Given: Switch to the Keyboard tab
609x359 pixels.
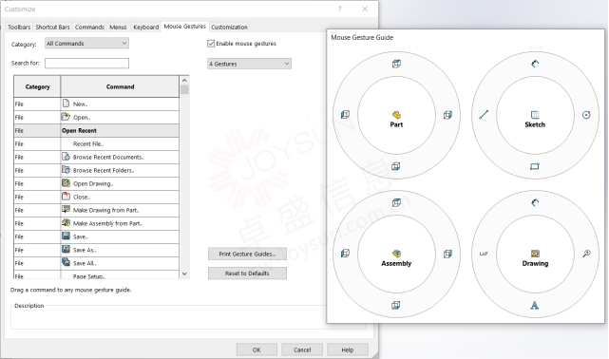Looking at the screenshot, I should [145, 28].
